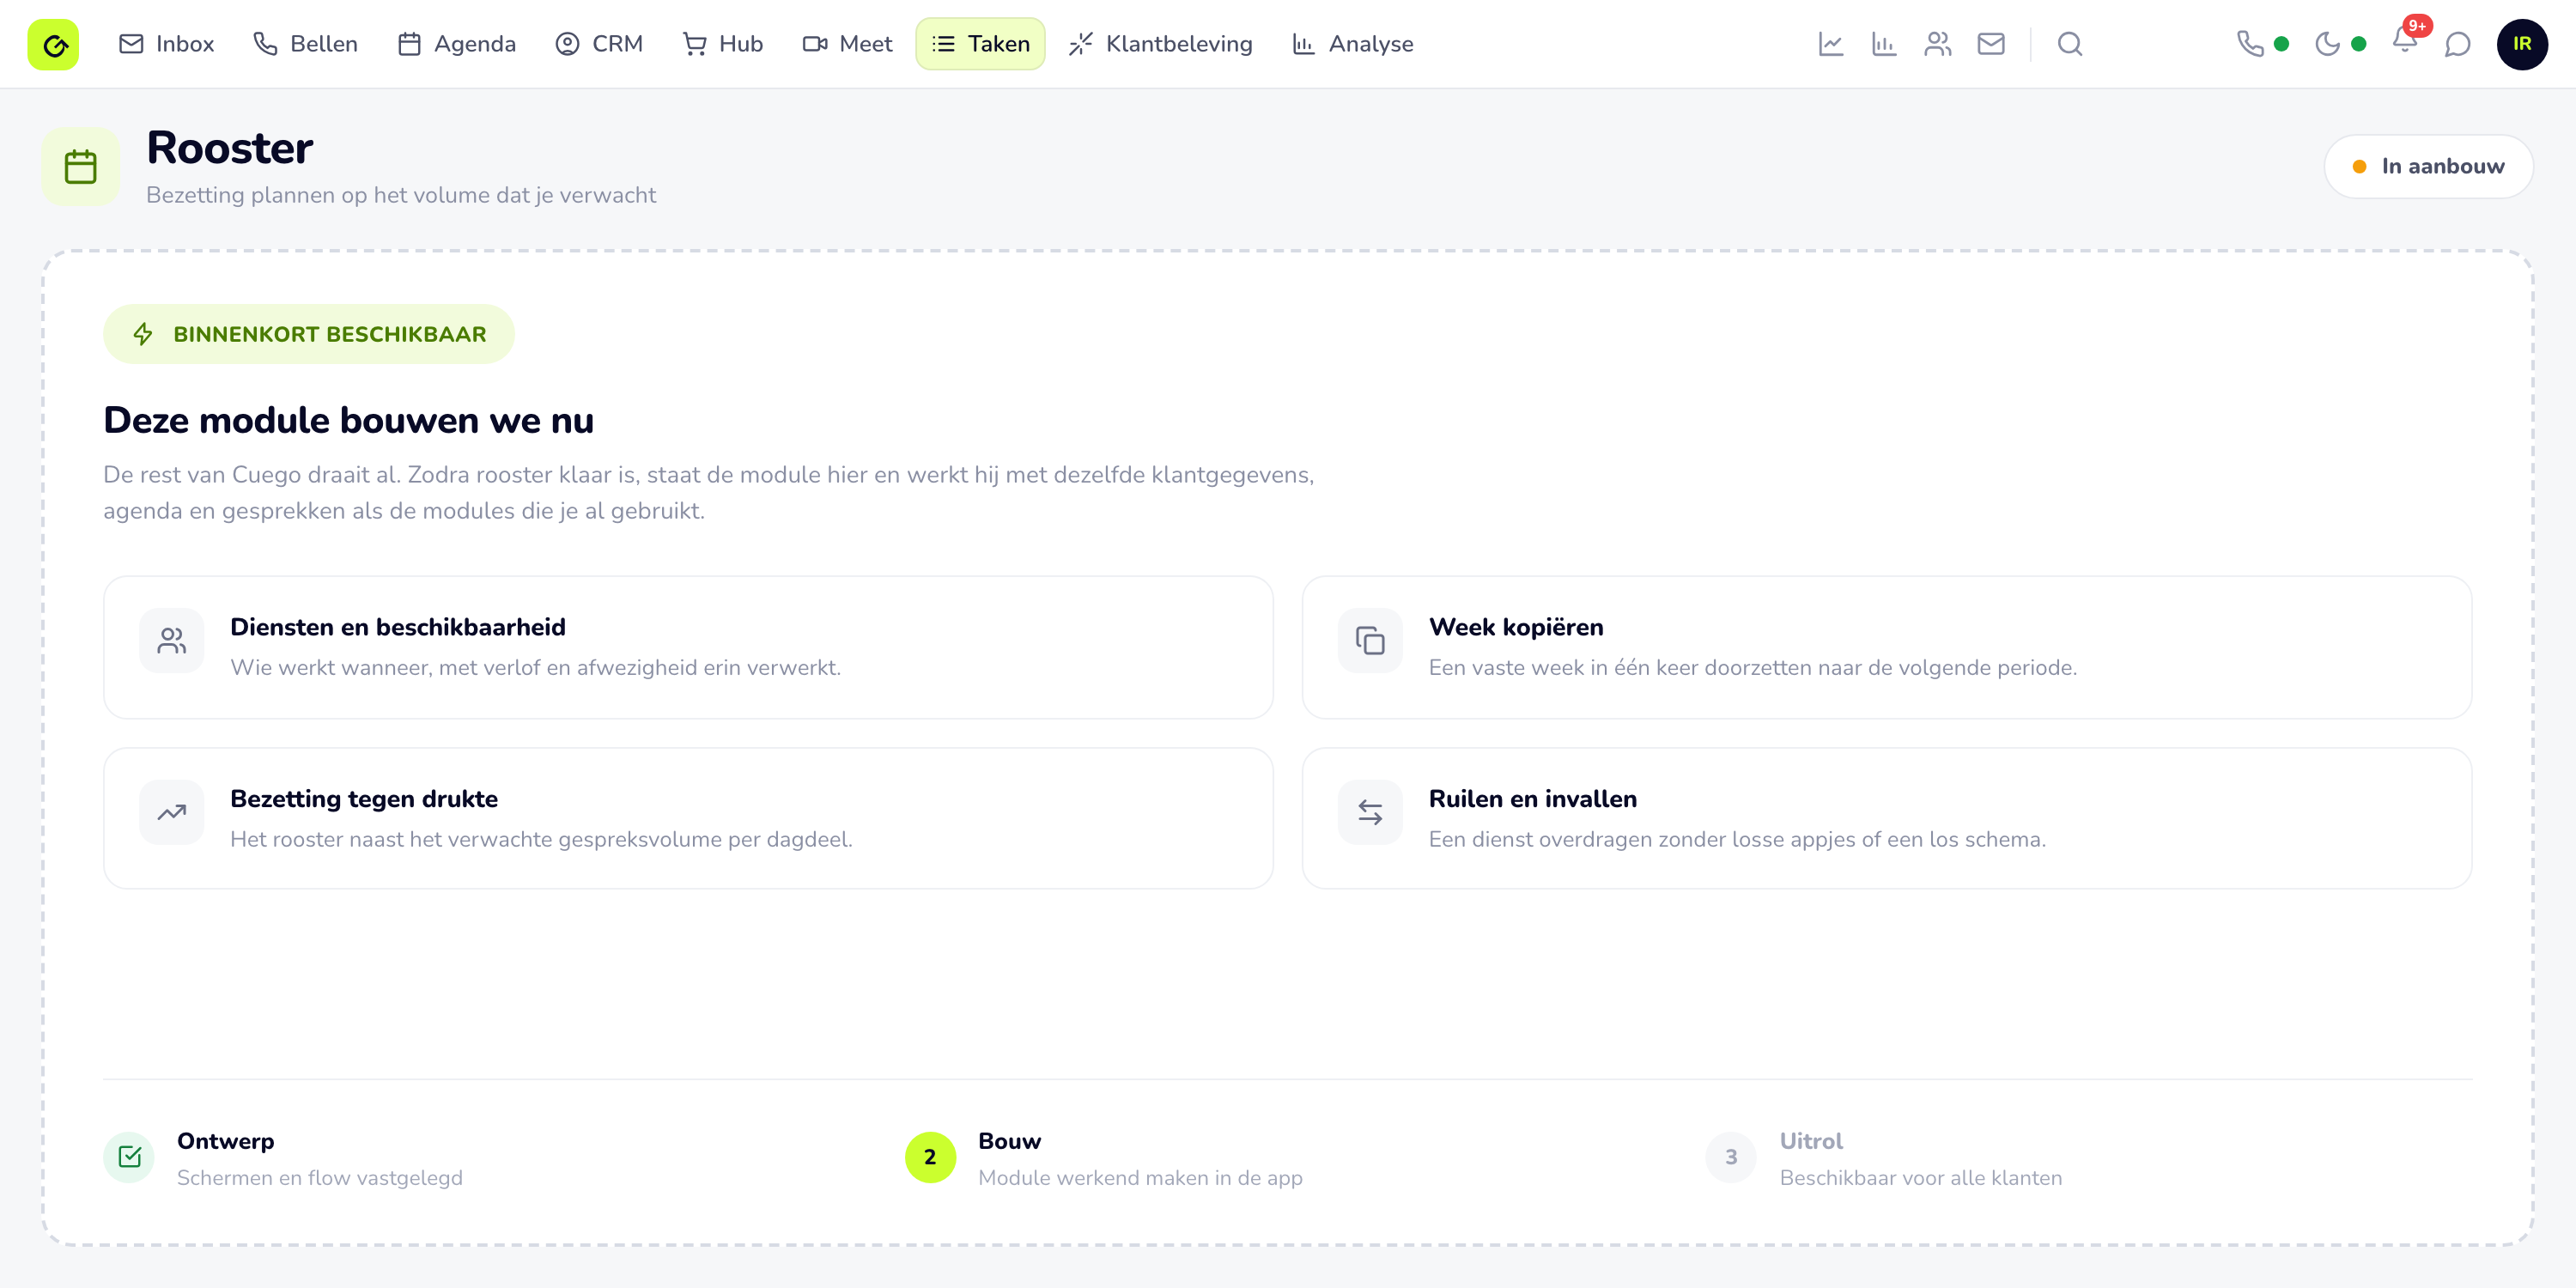The image size is (2576, 1288).
Task: Open the Klantbeleving tab
Action: click(1160, 44)
